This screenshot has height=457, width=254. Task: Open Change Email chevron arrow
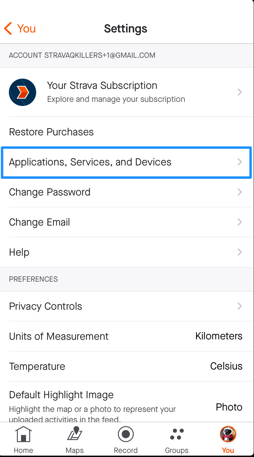tap(240, 222)
